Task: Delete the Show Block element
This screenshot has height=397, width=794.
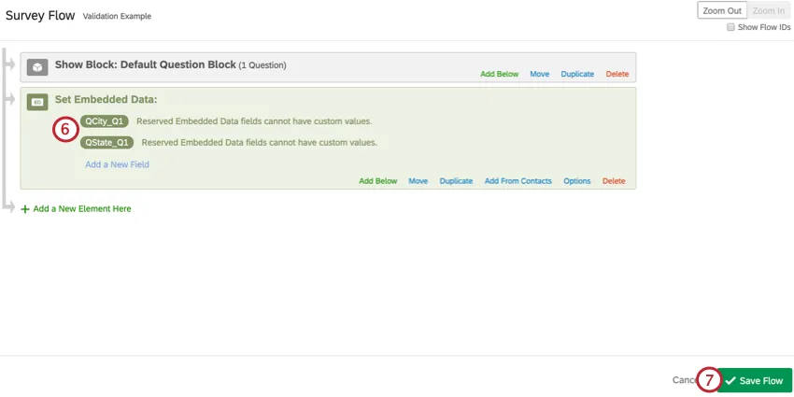Action: click(x=617, y=74)
